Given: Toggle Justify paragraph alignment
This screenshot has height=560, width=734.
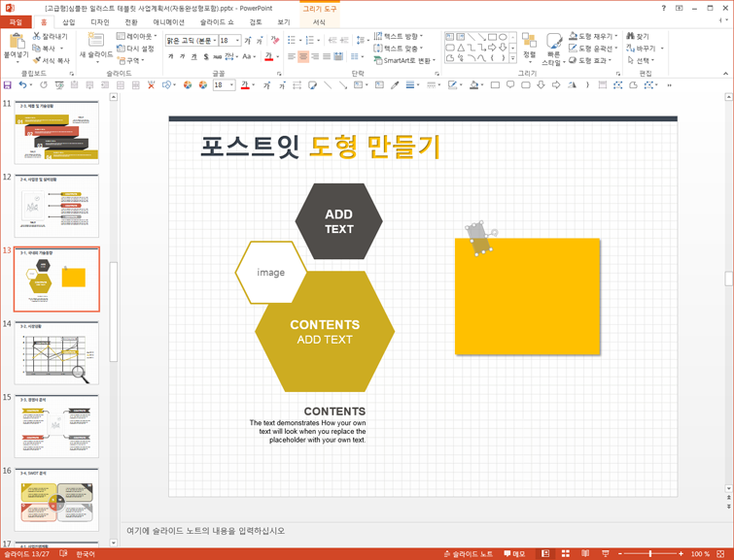Looking at the screenshot, I should point(327,56).
